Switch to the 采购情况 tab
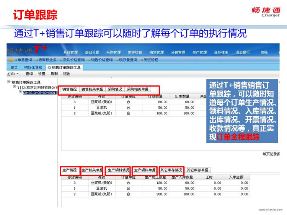This screenshot has width=287, height=215. (115, 89)
